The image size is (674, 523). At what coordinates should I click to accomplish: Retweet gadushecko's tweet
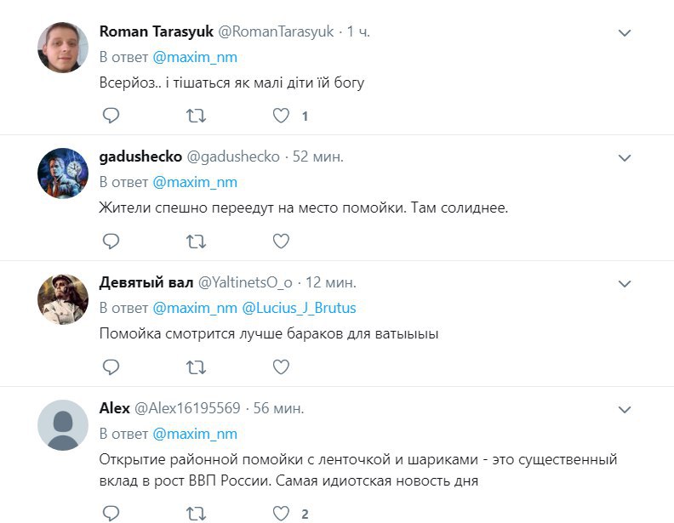click(196, 242)
